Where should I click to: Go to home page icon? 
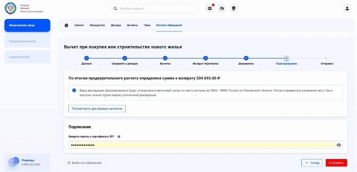[66, 25]
